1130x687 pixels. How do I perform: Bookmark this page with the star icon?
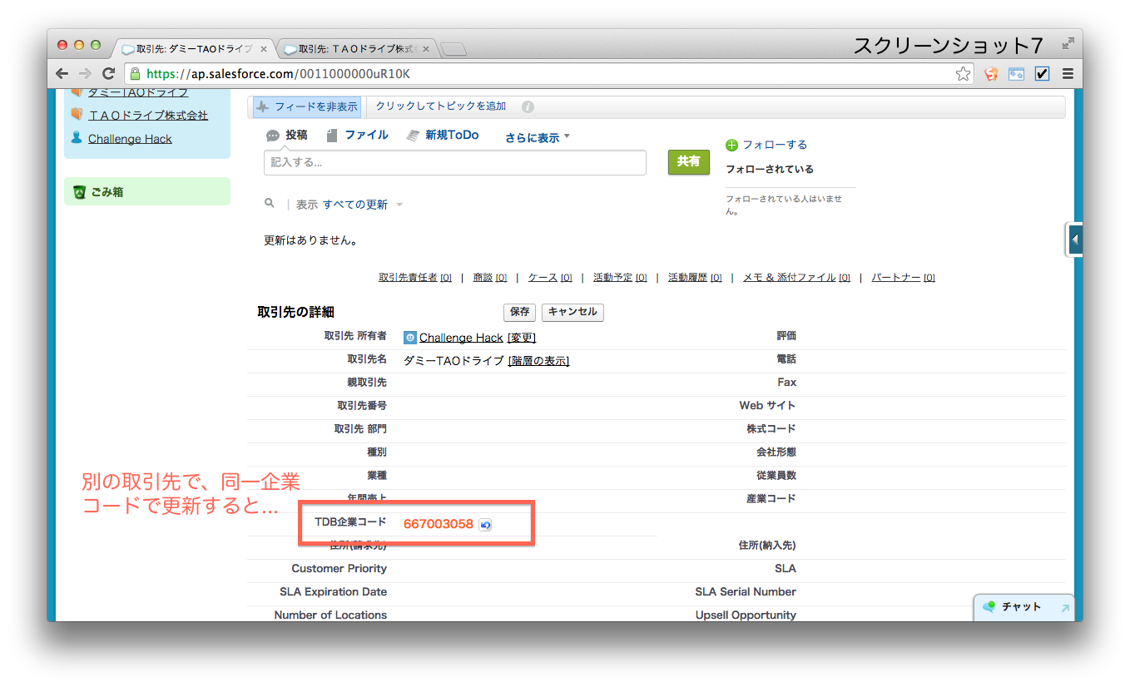click(963, 74)
